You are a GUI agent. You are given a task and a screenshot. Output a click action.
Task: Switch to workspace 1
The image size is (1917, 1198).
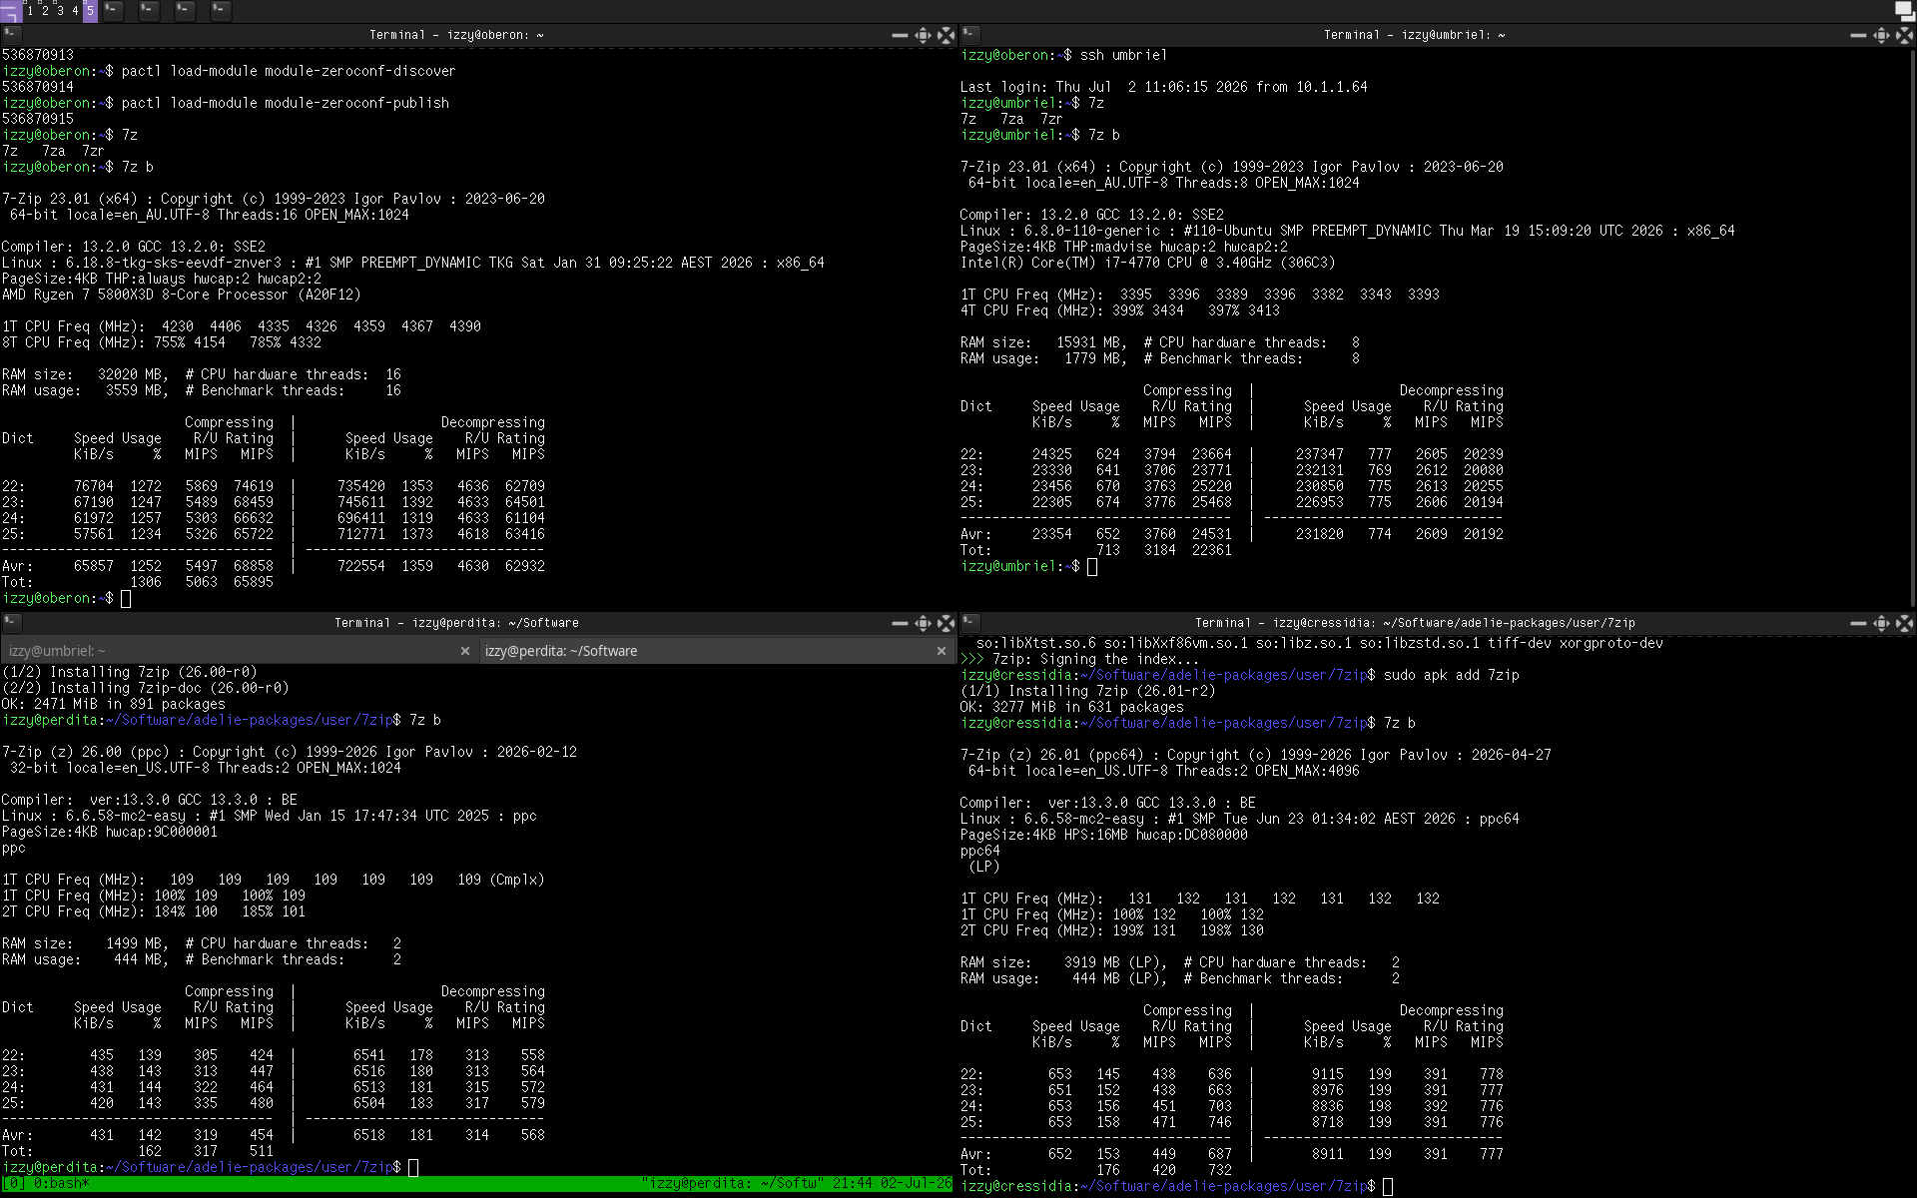click(x=30, y=11)
